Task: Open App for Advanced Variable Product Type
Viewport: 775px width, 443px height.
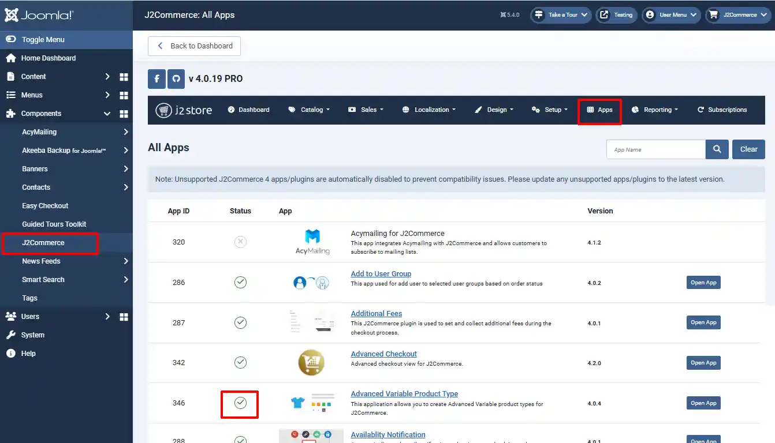Action: [x=703, y=403]
